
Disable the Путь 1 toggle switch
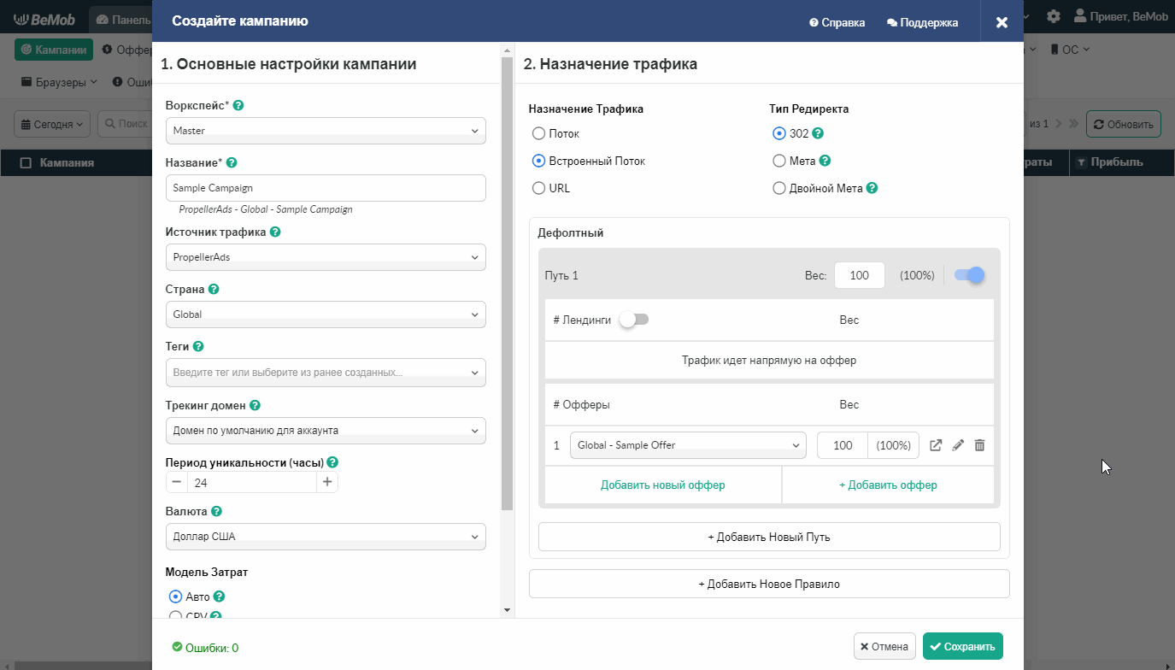tap(969, 275)
